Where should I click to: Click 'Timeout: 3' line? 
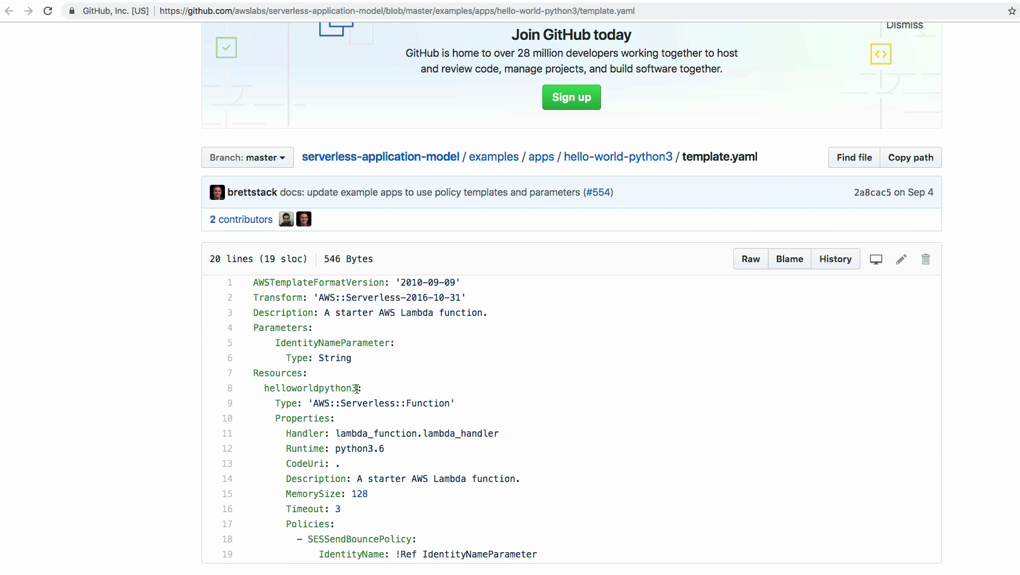[x=313, y=509]
